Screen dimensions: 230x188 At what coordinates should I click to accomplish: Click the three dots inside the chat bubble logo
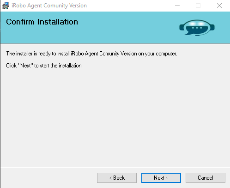[x=197, y=28]
